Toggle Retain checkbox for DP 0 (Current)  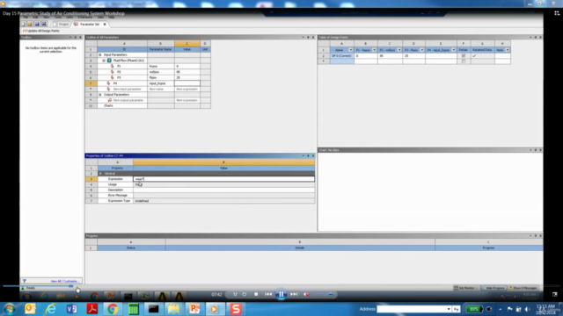tap(464, 56)
